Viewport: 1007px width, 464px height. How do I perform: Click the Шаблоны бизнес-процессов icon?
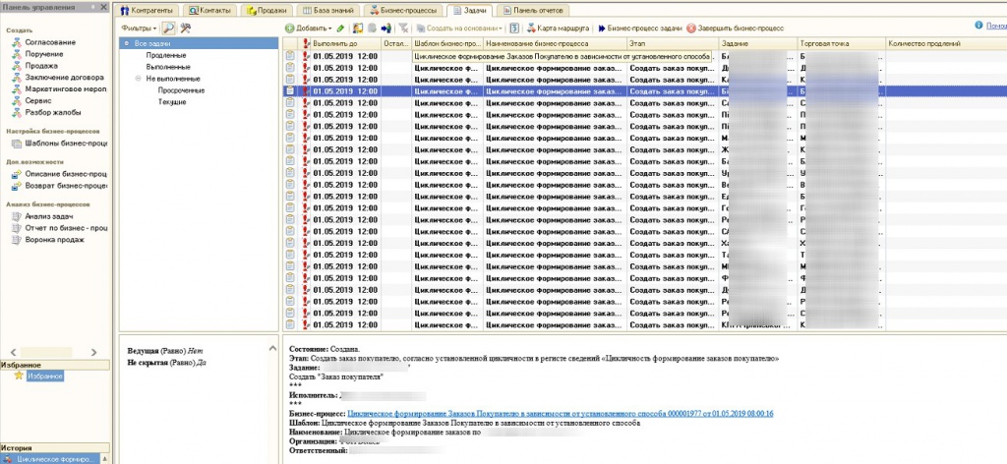click(18, 144)
